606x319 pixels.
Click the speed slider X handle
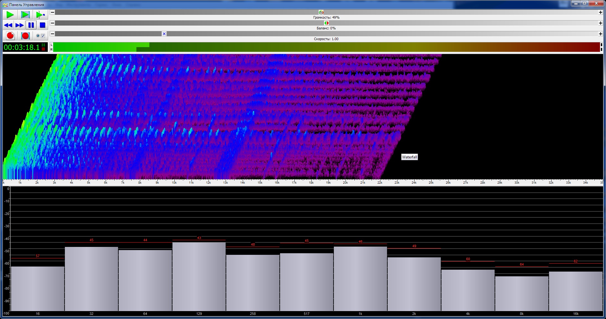tap(164, 34)
